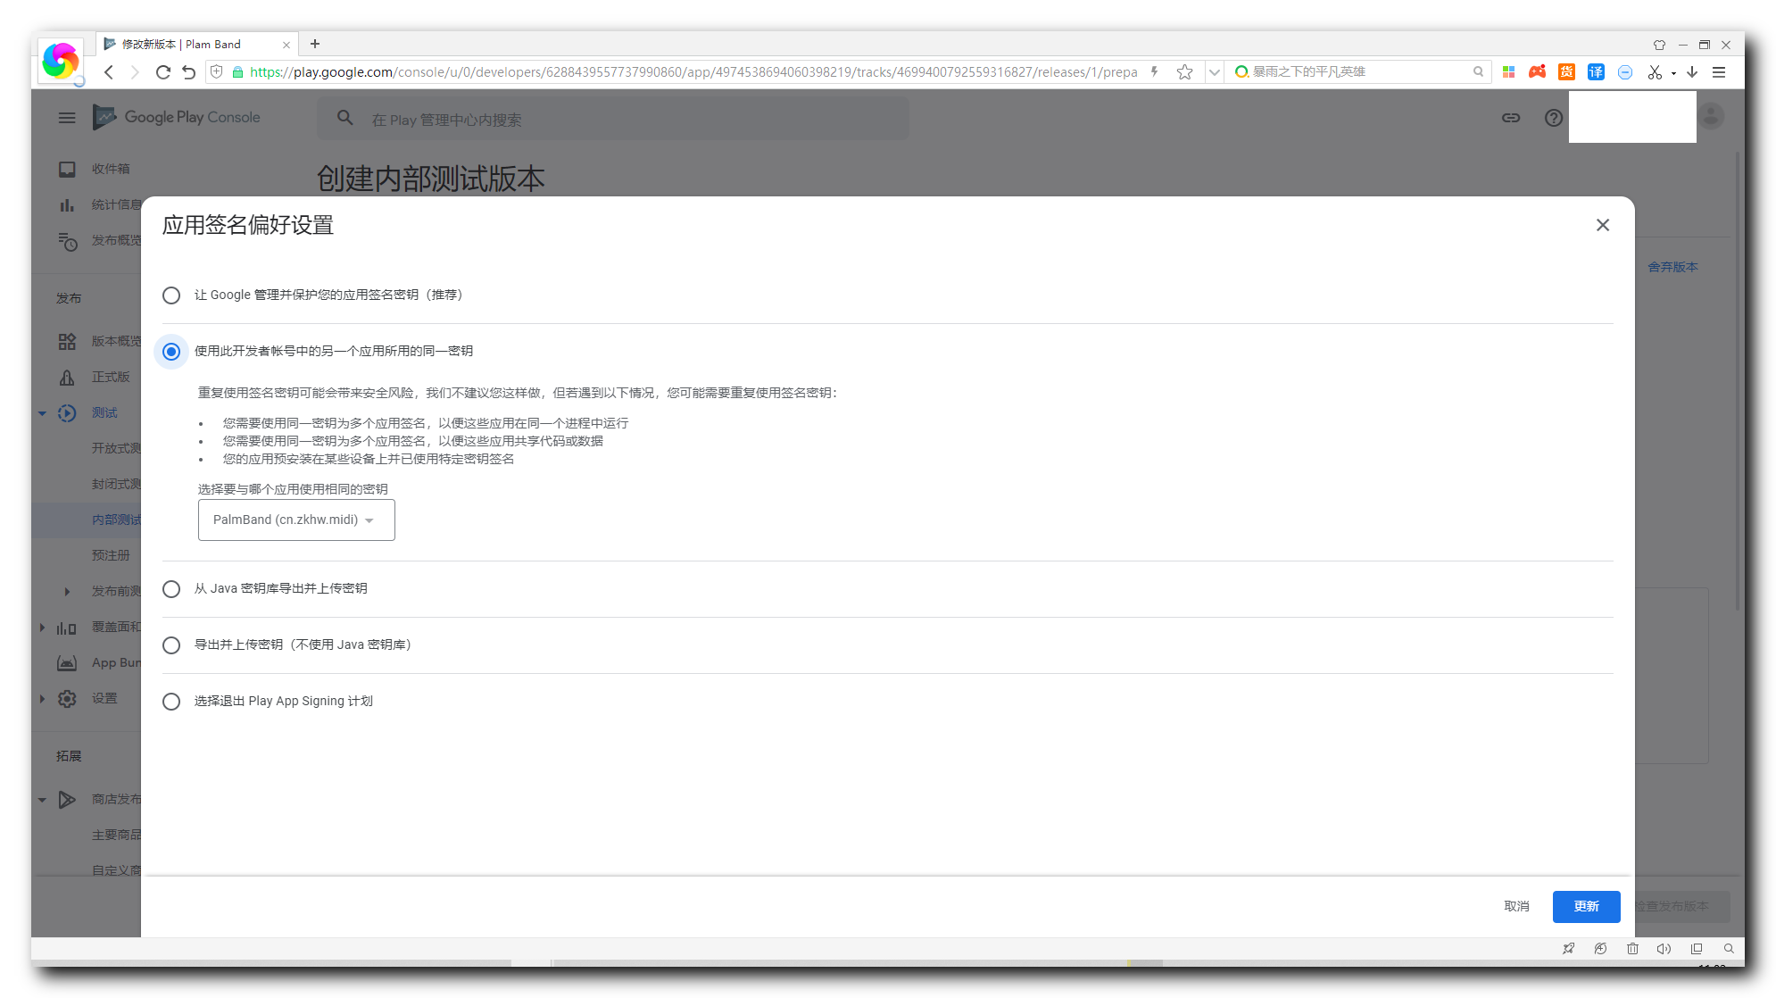Click the browser back arrow
Screen dimensions: 1776x998
pyautogui.click(x=109, y=72)
